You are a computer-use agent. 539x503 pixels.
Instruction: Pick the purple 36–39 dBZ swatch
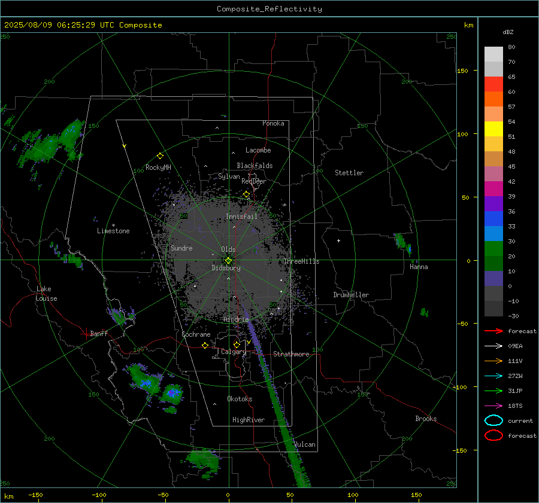(493, 204)
